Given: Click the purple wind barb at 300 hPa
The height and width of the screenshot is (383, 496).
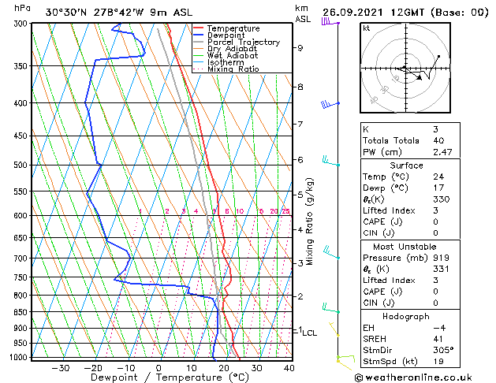Looking at the screenshot, I should [330, 22].
